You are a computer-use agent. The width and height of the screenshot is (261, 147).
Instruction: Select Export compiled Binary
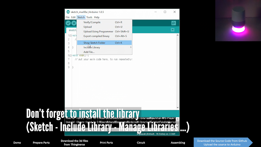[104, 36]
